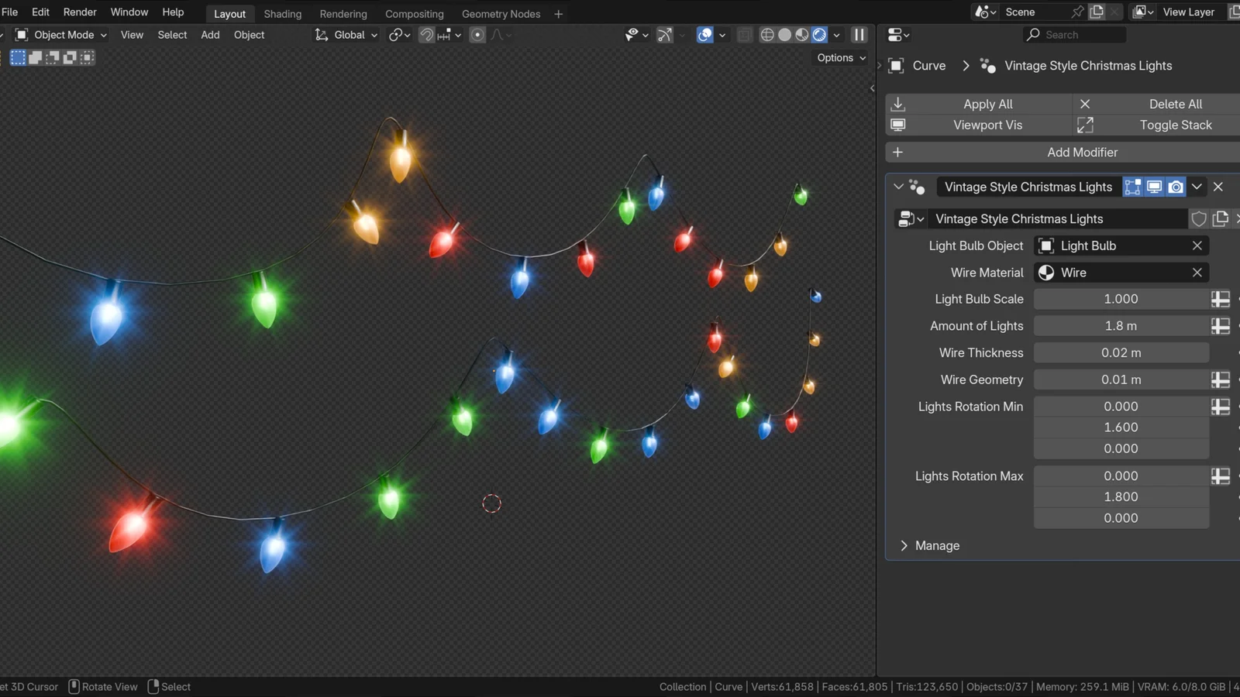Open the Render menu
The image size is (1240, 697).
79,12
